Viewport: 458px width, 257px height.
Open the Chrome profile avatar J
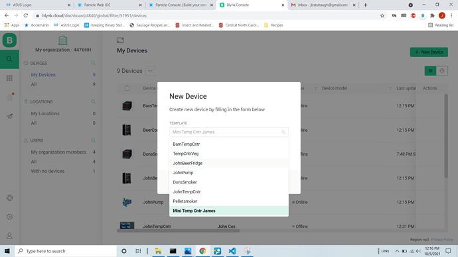tap(442, 16)
